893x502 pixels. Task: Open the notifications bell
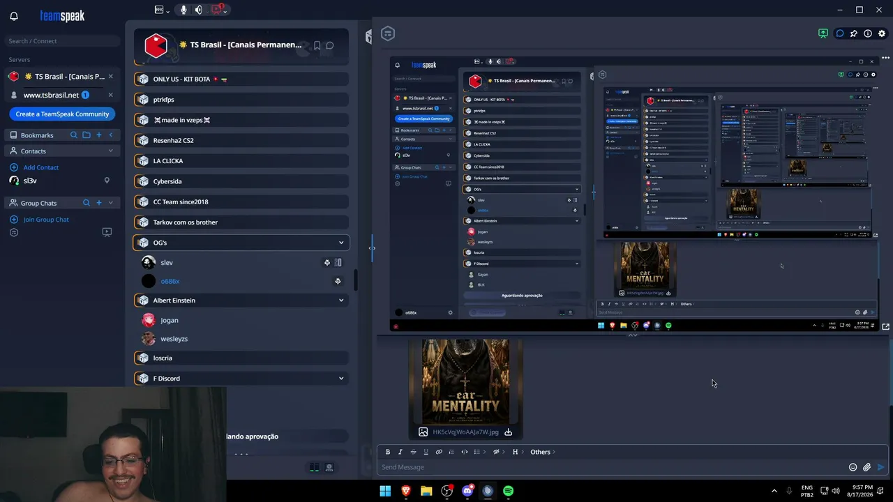(x=14, y=16)
